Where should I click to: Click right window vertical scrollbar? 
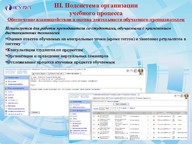pos(188,119)
